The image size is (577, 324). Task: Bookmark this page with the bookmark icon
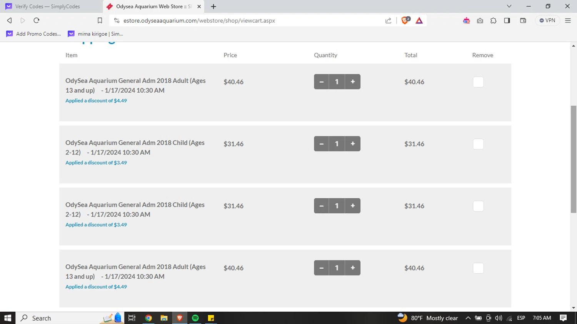(x=100, y=20)
